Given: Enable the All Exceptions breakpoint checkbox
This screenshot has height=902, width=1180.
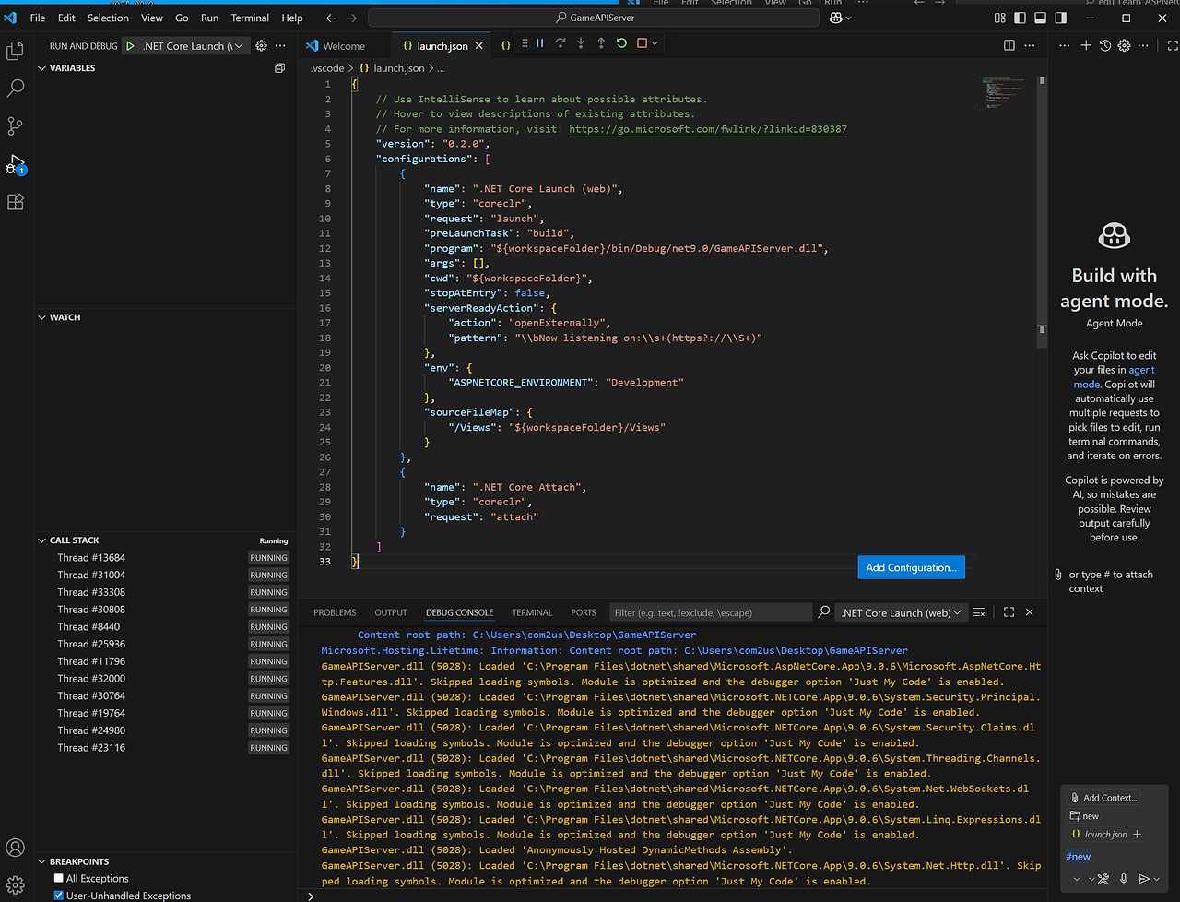Looking at the screenshot, I should click(x=59, y=879).
